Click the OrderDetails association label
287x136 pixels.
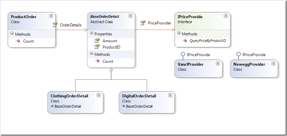click(x=71, y=25)
